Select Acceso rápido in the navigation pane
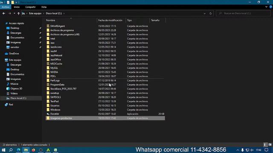This screenshot has width=273, height=153. click(16, 23)
